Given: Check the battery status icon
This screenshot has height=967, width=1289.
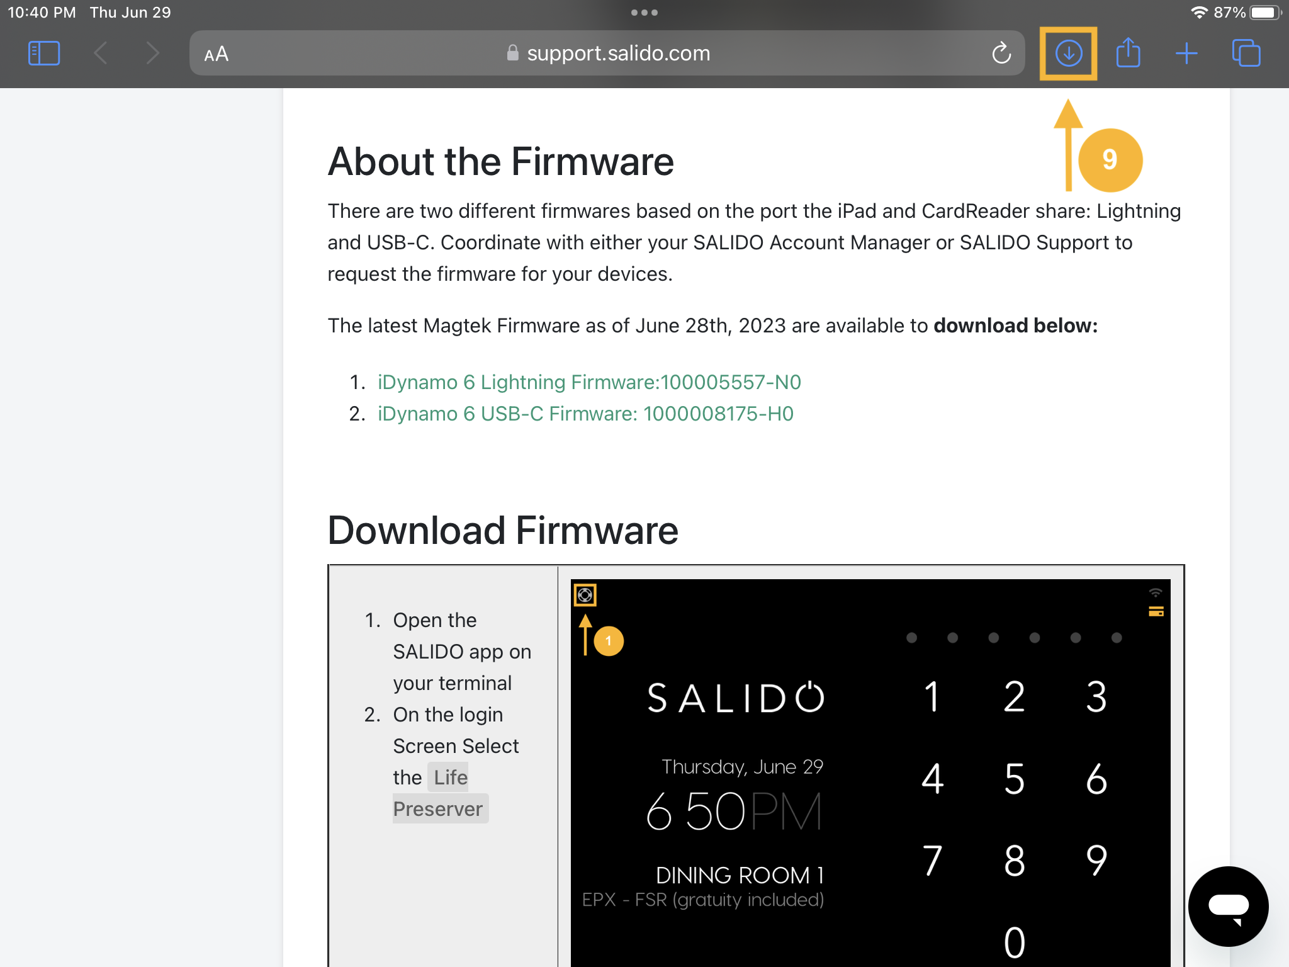Looking at the screenshot, I should 1265,13.
